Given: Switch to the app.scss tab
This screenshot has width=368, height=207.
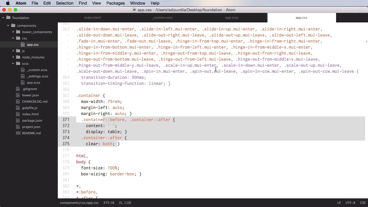Looking at the screenshot, I should click(232, 18).
